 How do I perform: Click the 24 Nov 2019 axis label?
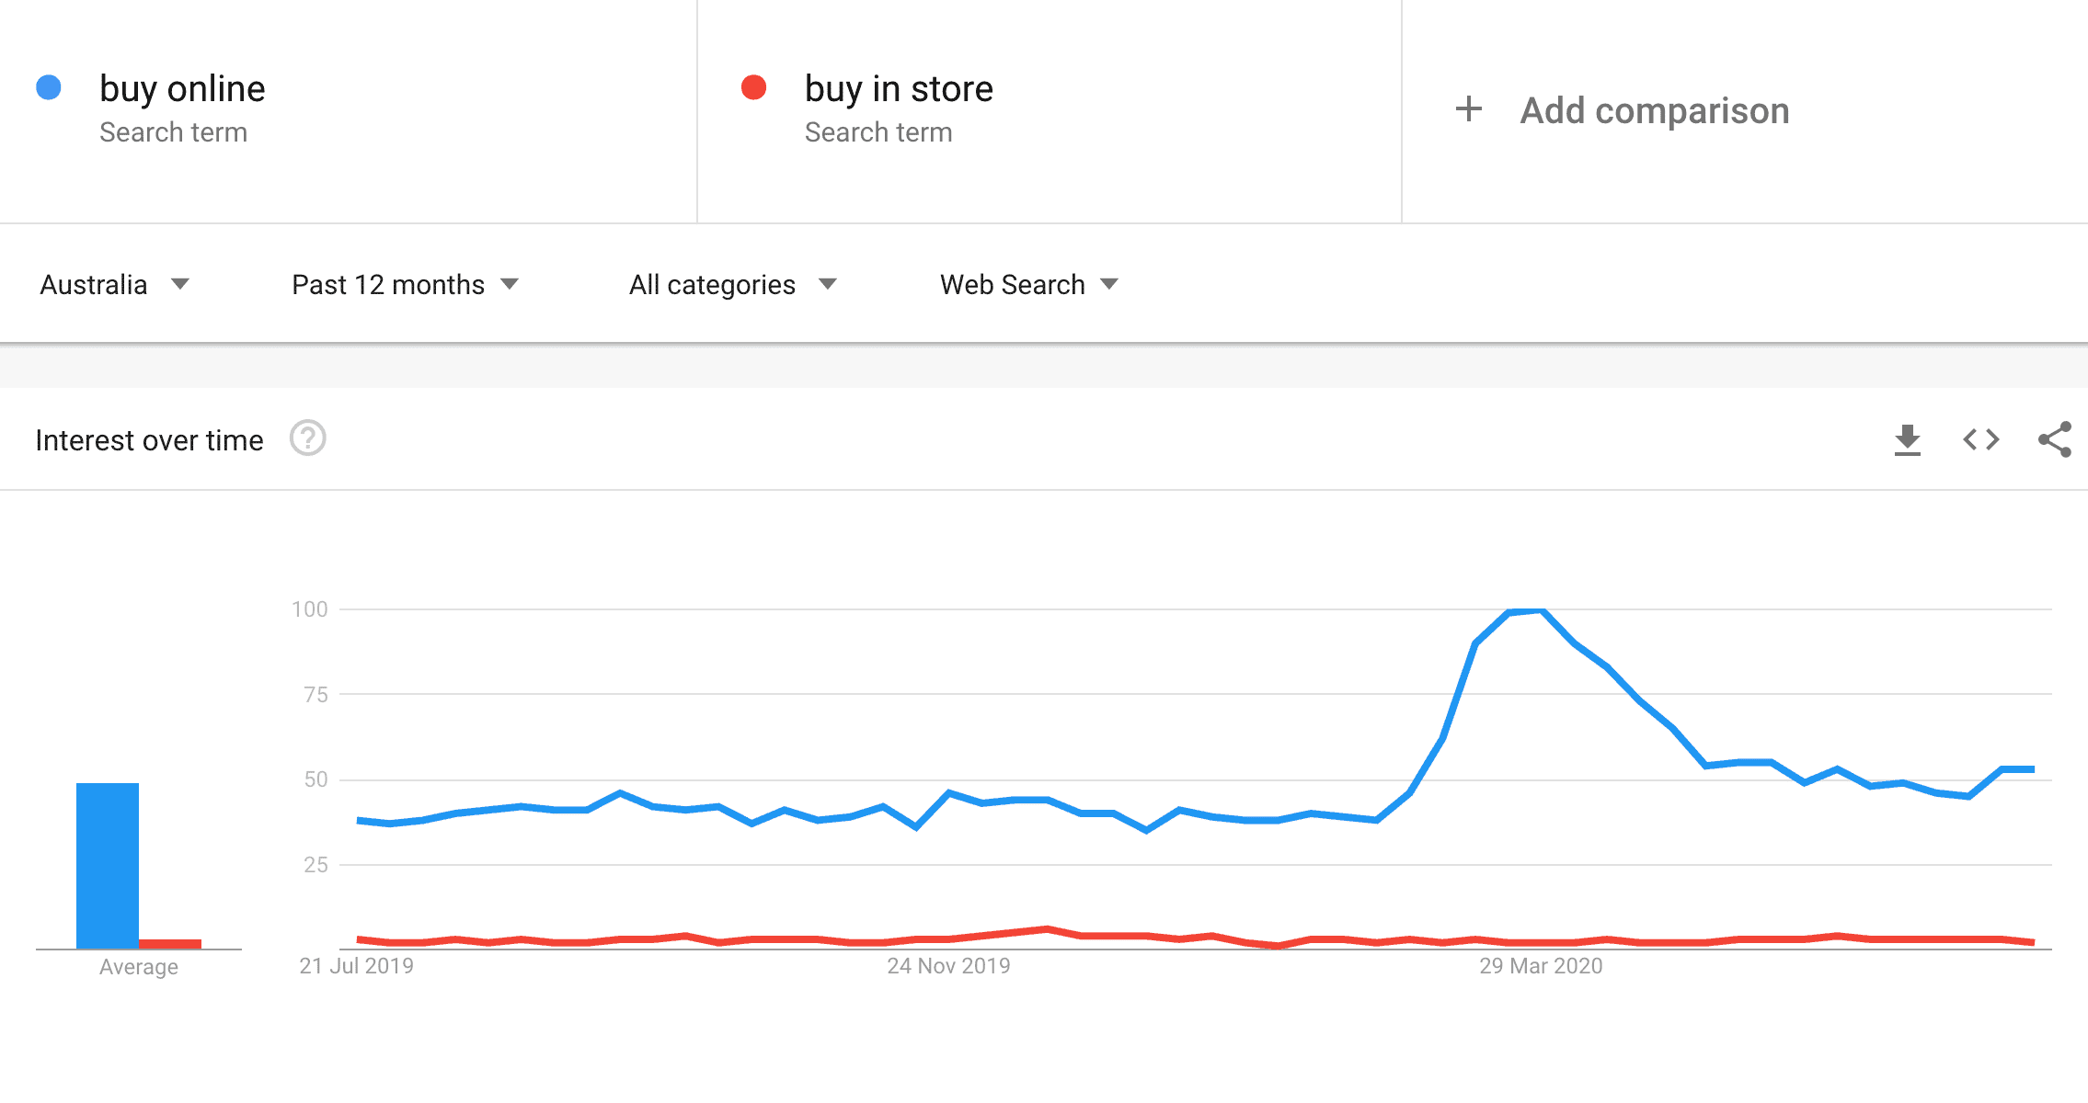coord(948,966)
